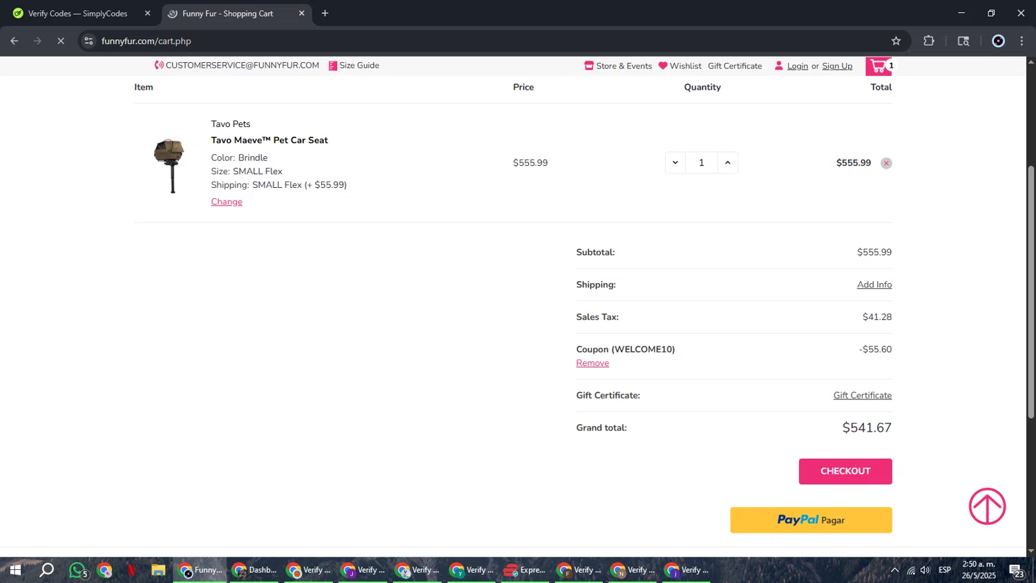The height and width of the screenshot is (583, 1036).
Task: Open the Chrome three-dot menu
Action: point(1022,41)
